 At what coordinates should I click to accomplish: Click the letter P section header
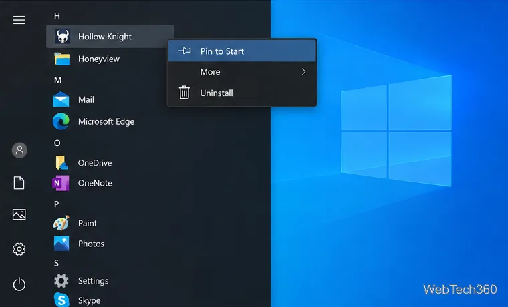click(x=57, y=204)
